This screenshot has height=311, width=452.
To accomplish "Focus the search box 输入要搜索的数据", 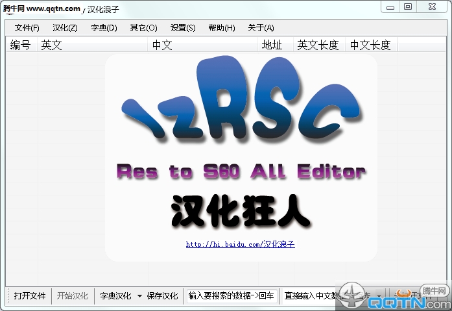I will [x=232, y=295].
